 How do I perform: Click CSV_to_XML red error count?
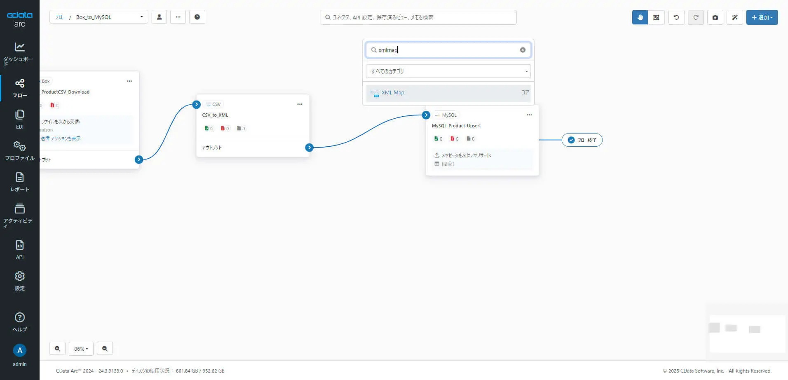coord(225,129)
